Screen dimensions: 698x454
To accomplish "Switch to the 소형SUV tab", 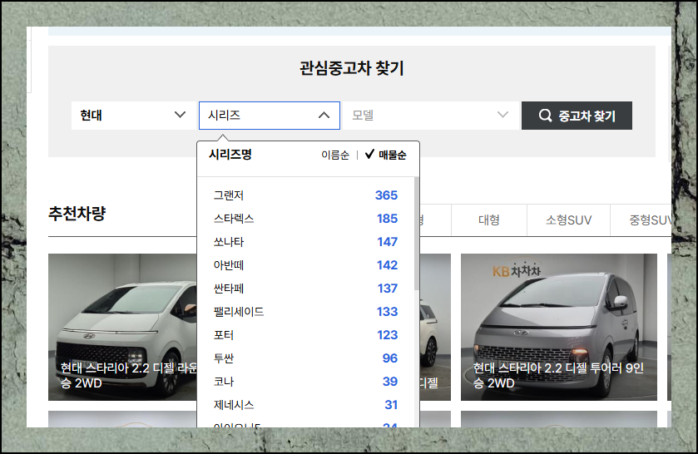I will click(568, 220).
